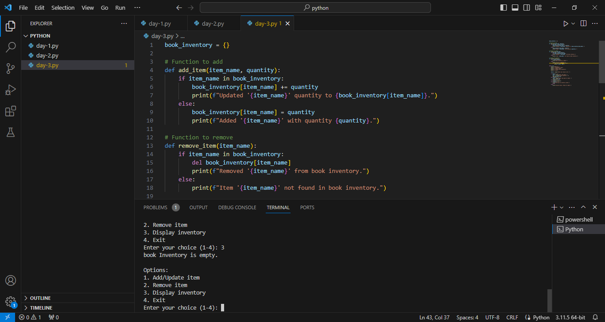
Task: Open notifications bell in status bar
Action: click(x=595, y=317)
